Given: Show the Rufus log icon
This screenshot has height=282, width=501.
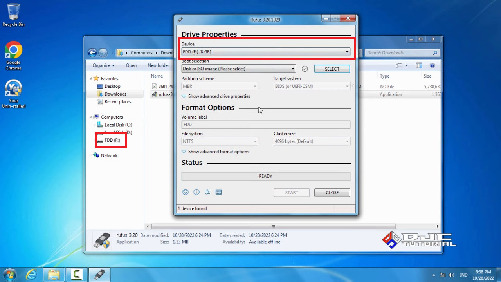Looking at the screenshot, I should coord(218,192).
